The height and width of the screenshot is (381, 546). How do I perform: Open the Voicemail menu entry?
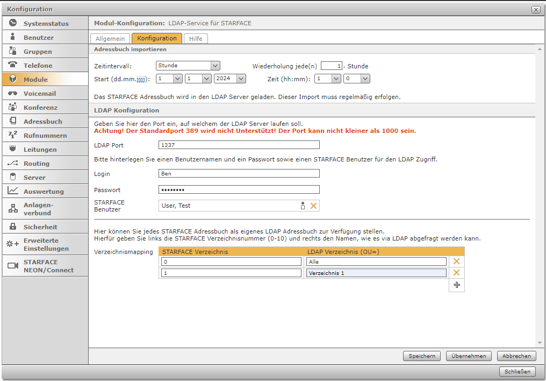click(45, 94)
